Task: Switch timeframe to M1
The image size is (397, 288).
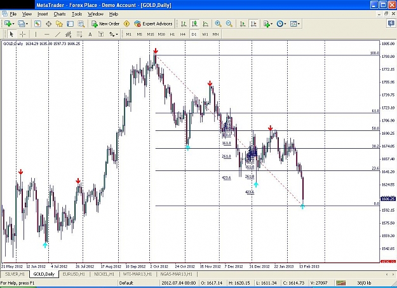Action: click(128, 34)
